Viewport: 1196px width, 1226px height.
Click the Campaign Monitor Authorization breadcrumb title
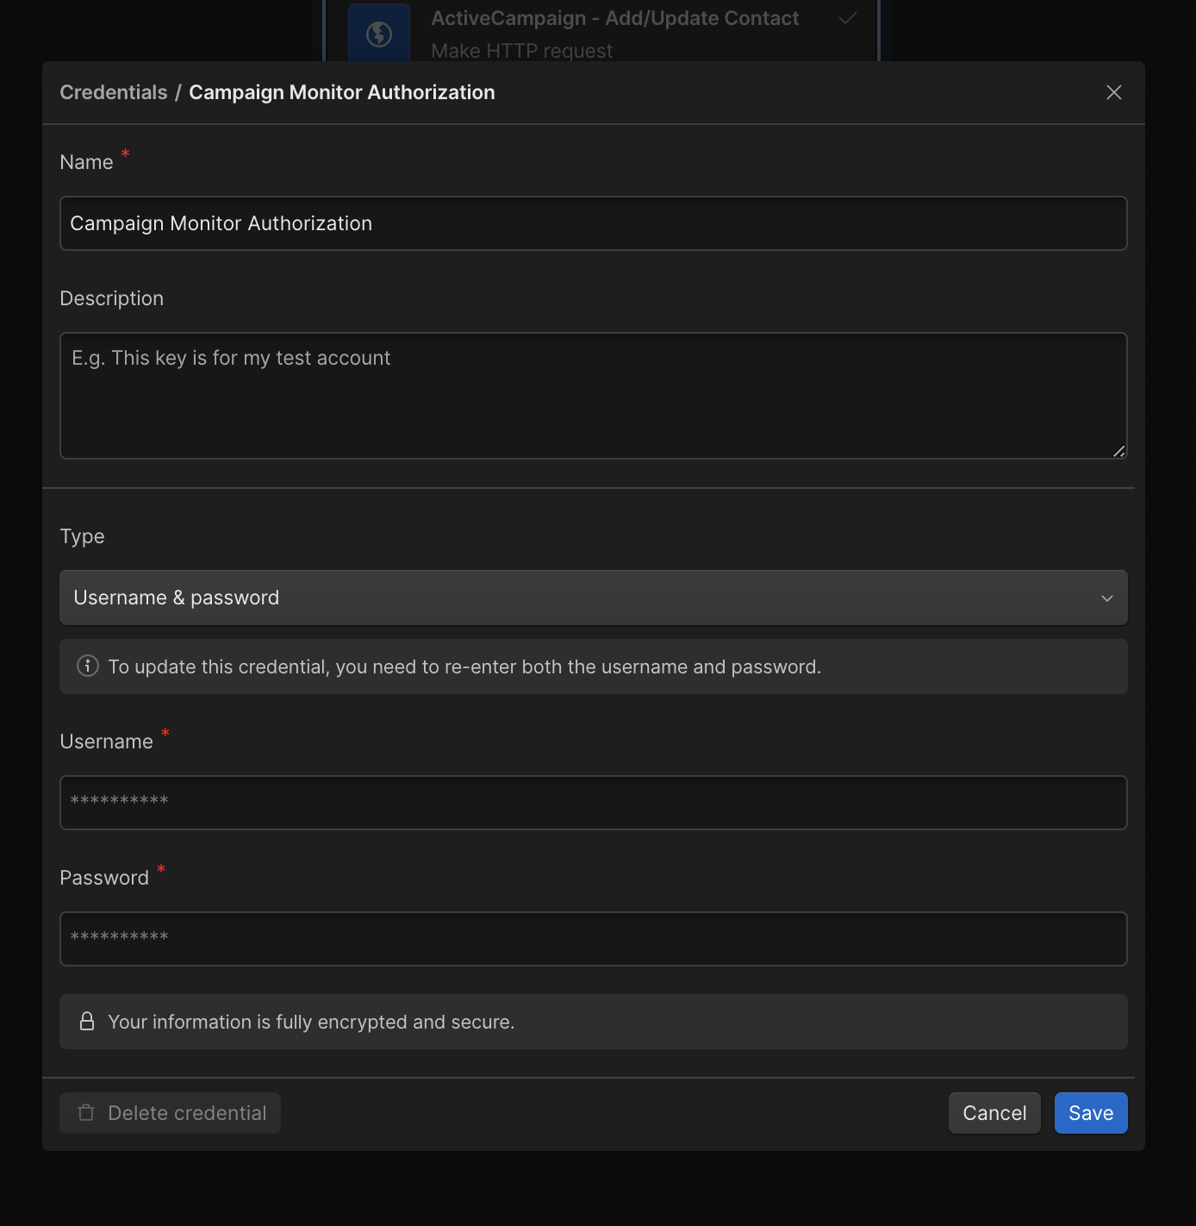(342, 92)
